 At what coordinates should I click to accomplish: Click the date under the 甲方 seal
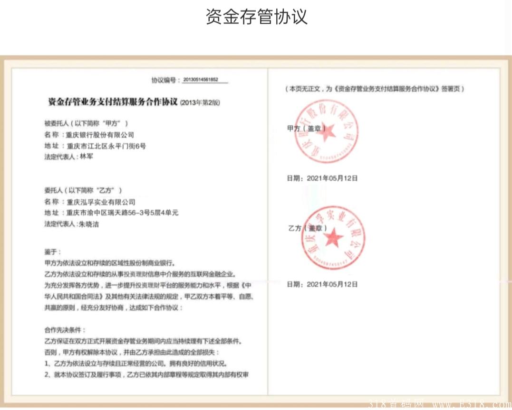322,178
